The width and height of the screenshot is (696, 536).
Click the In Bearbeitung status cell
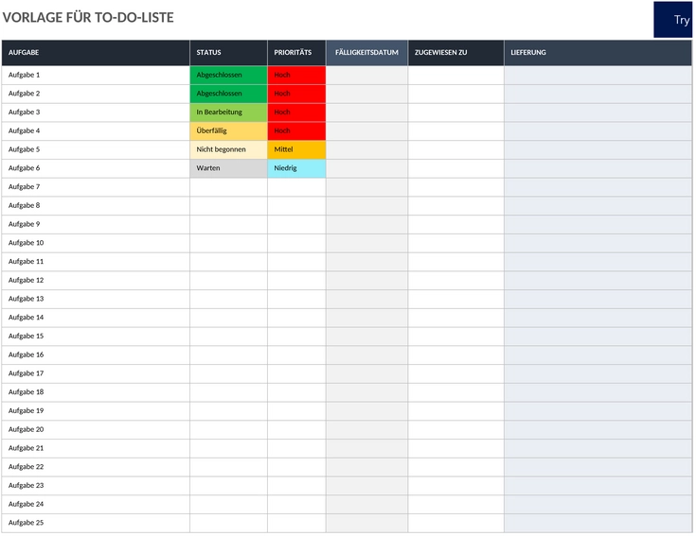(x=228, y=112)
